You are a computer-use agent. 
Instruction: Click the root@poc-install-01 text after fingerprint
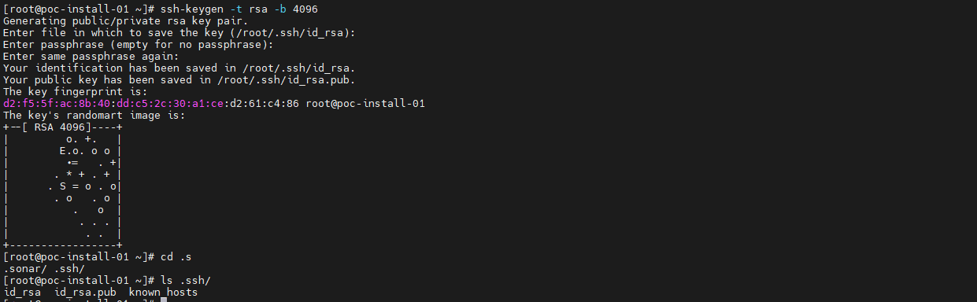point(366,103)
